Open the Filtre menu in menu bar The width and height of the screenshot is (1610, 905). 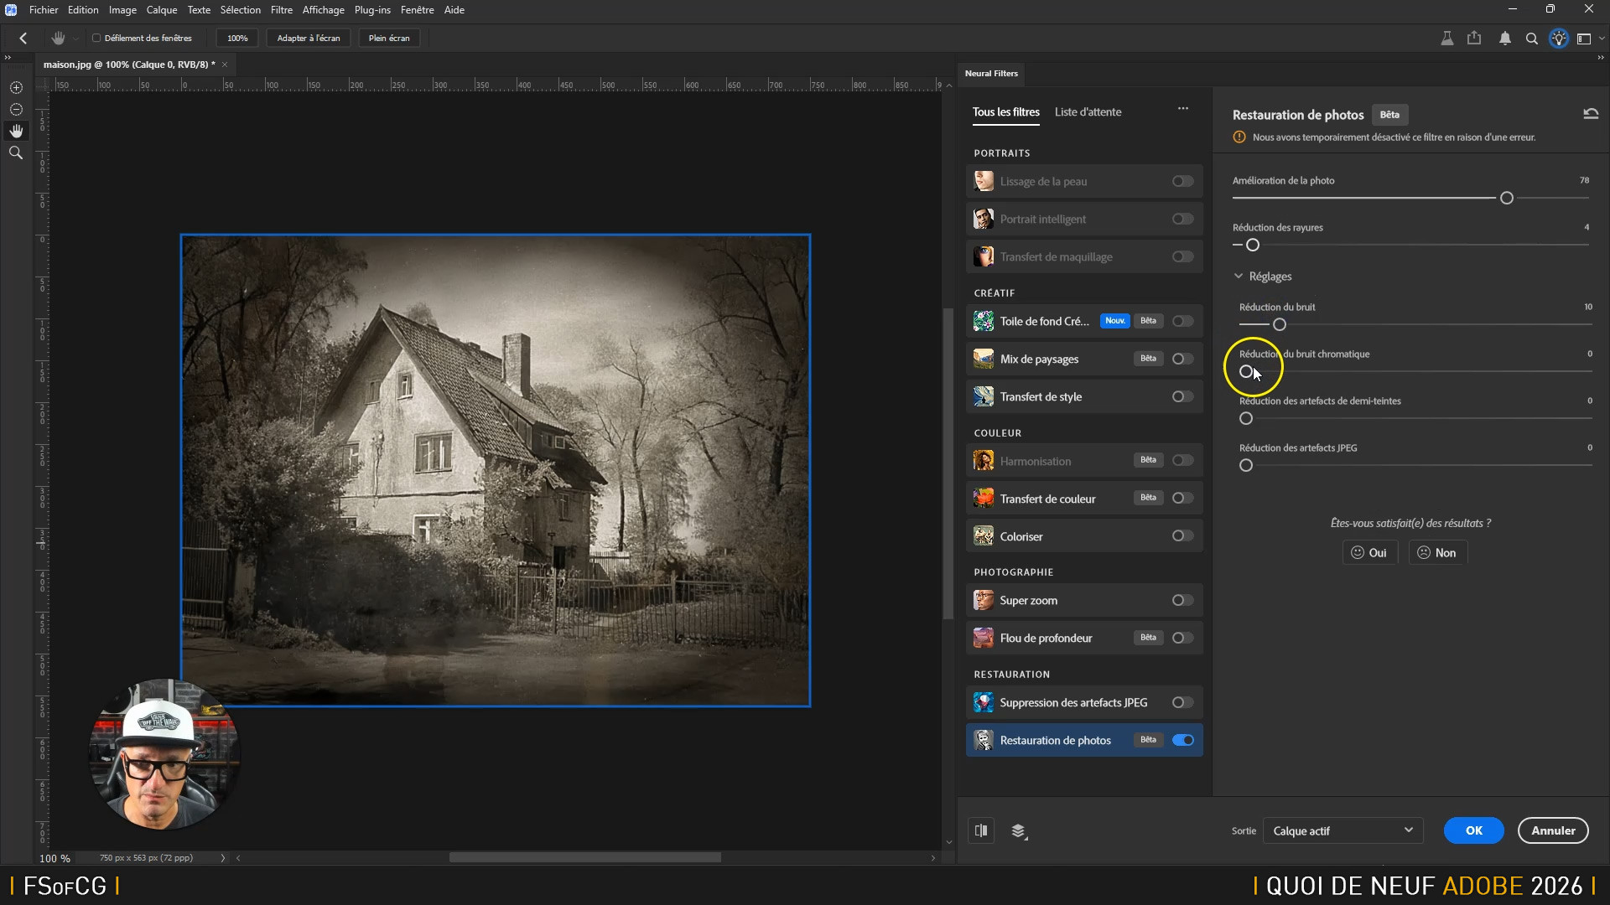pos(281,10)
